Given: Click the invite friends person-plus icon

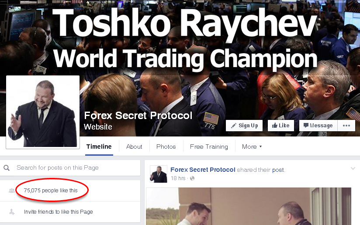Looking at the screenshot, I should [x=12, y=212].
